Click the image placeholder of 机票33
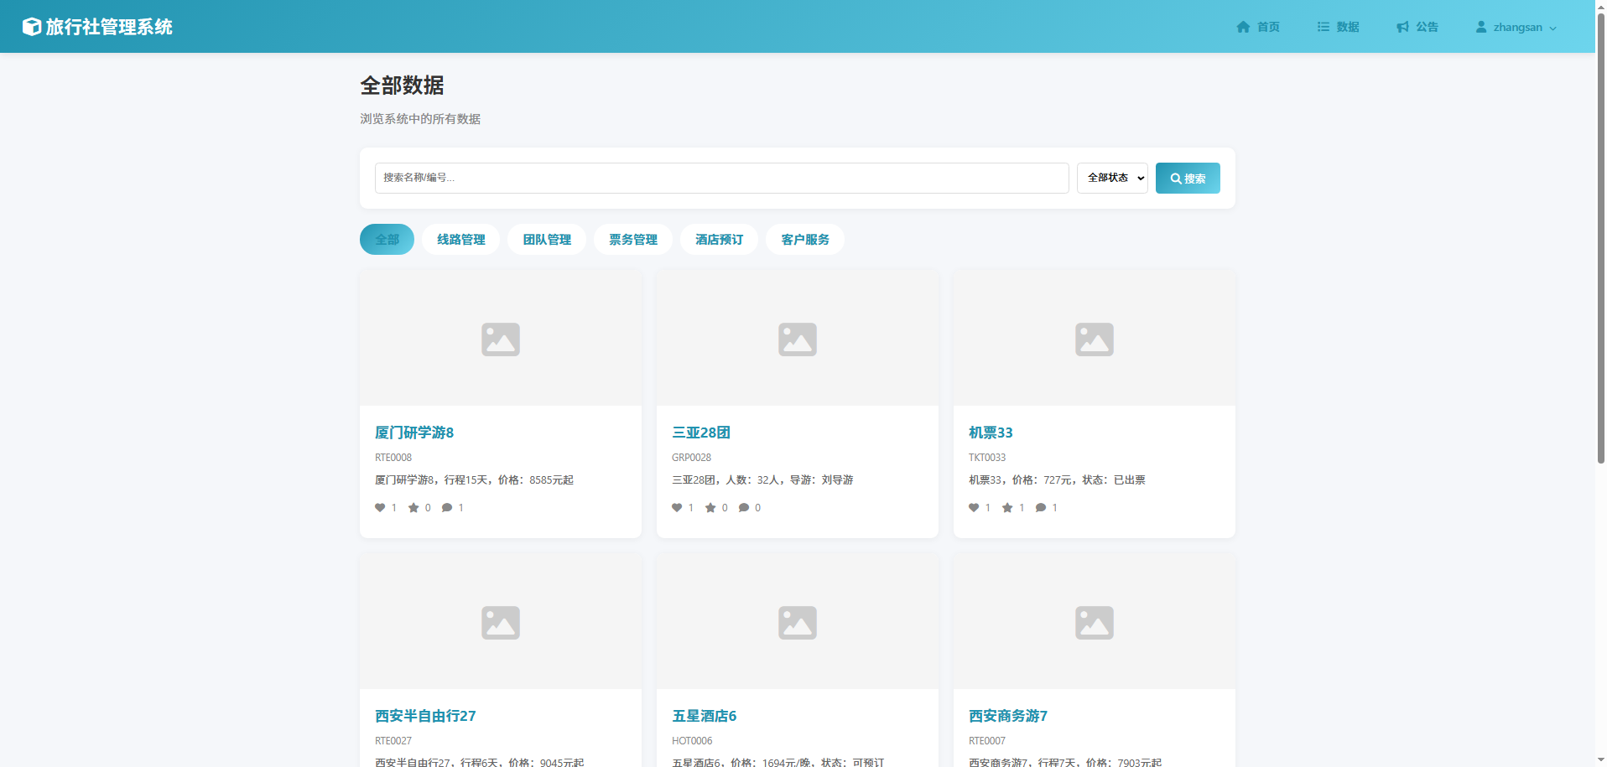The image size is (1607, 767). click(1095, 339)
